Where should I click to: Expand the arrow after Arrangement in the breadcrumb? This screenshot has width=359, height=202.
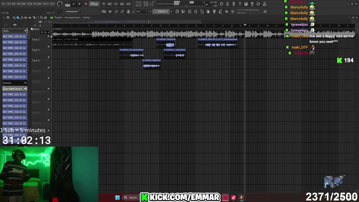click(x=81, y=17)
